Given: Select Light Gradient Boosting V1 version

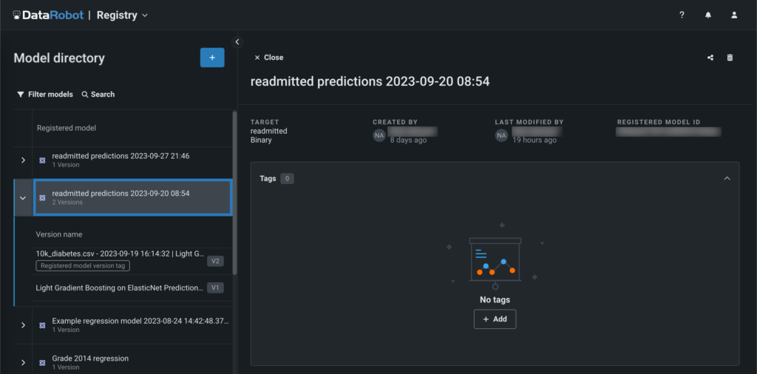Looking at the screenshot, I should (x=119, y=288).
